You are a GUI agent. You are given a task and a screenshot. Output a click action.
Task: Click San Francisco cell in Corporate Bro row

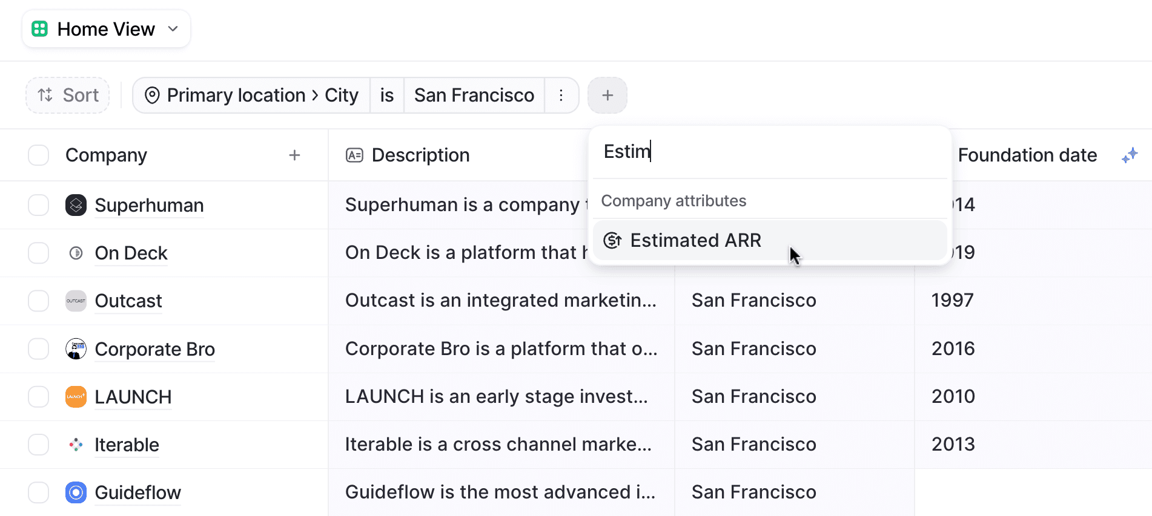(x=794, y=349)
